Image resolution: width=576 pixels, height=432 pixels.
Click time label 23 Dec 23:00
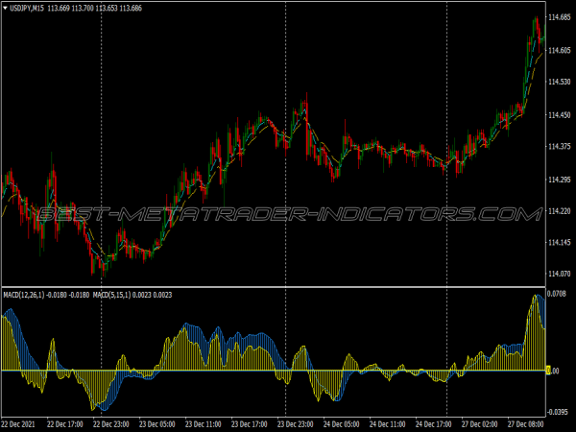point(295,424)
